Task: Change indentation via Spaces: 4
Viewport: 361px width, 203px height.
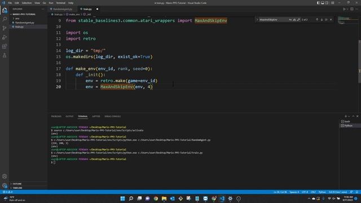Action: pyautogui.click(x=294, y=192)
